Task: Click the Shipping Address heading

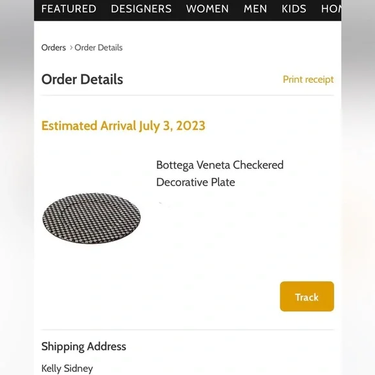Action: tap(83, 347)
